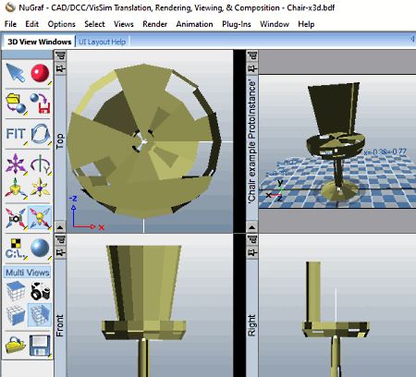Click the Multi Views button

28,273
